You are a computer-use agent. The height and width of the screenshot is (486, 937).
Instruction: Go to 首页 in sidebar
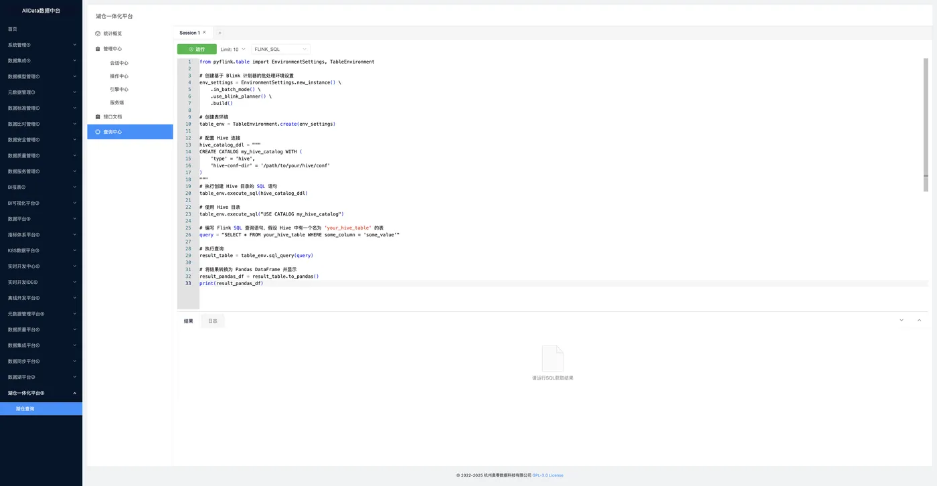[x=13, y=29]
